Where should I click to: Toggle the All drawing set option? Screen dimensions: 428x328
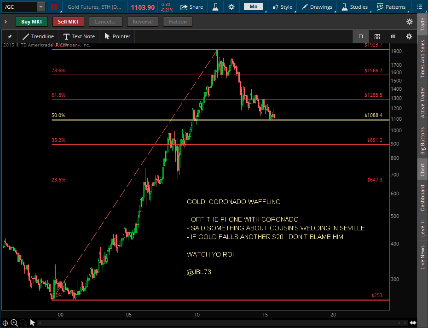(x=393, y=36)
